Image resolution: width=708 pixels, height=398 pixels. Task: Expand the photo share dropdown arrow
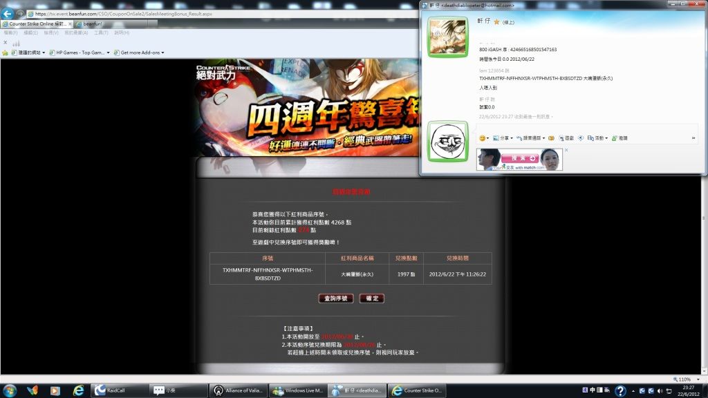coord(511,138)
